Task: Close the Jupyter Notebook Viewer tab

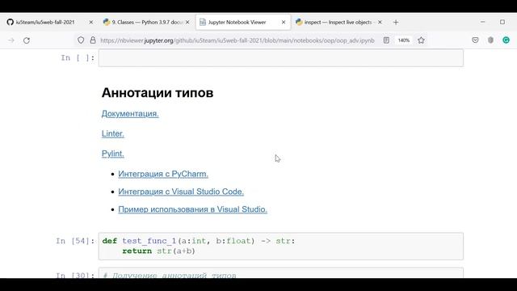Action: (284, 22)
